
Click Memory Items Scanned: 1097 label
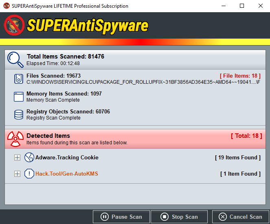point(64,94)
